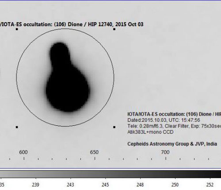This screenshot has width=221, height=190.
Task: Click the 'Dated:2015.10.03, UTC: 15:47:56' line
Action: point(164,120)
